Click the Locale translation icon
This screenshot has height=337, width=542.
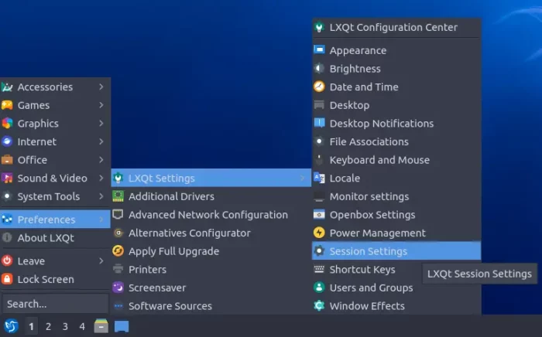(319, 178)
